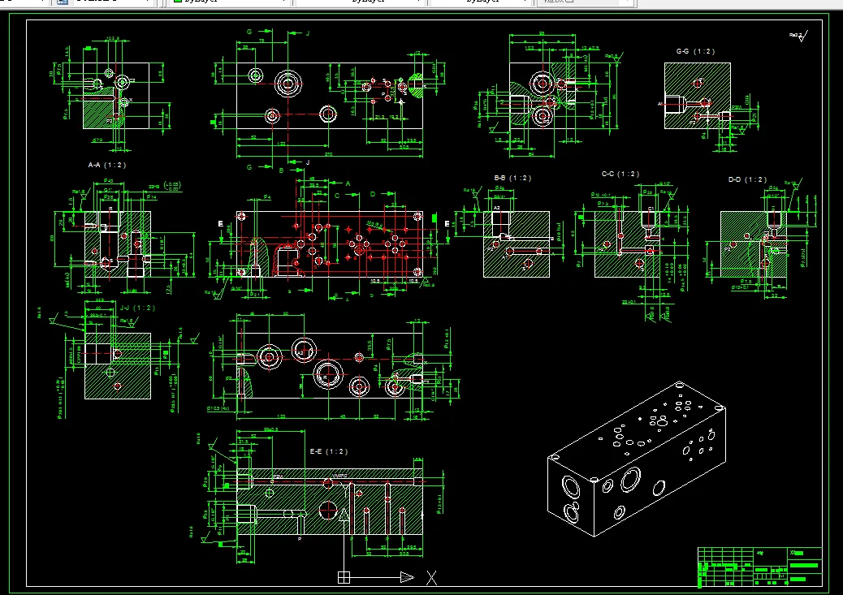Click the "A-A (1:2)" section view label
This screenshot has width=843, height=595.
click(107, 165)
